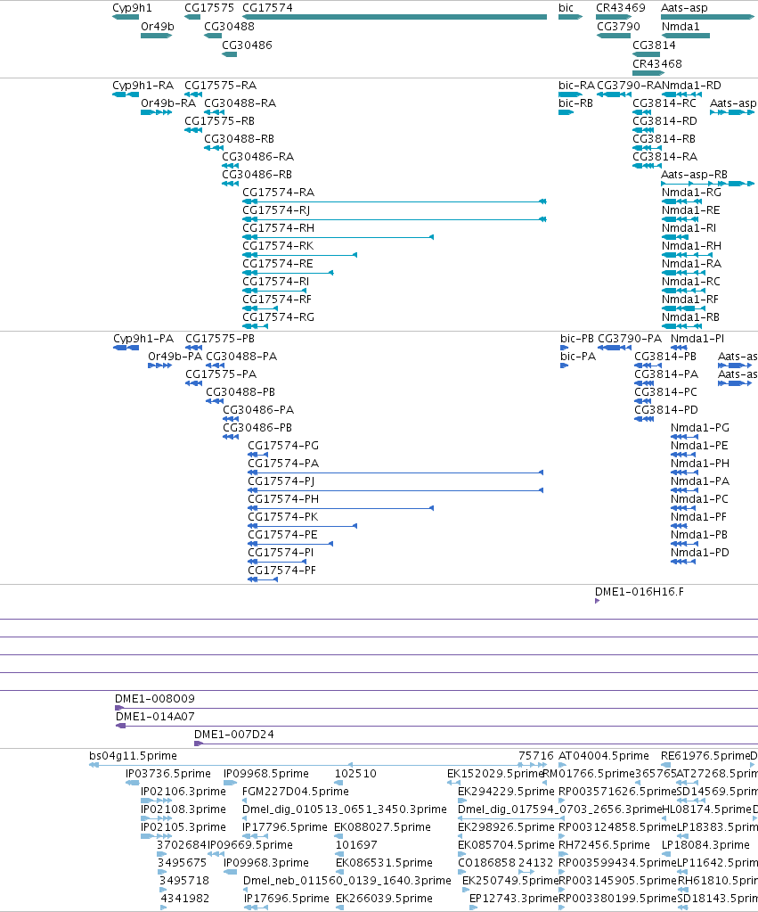The height and width of the screenshot is (912, 758).
Task: Select transcript CG3814-RD
Action: pyautogui.click(x=643, y=130)
